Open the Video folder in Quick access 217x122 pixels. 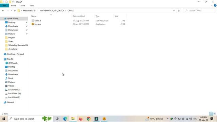point(11,41)
